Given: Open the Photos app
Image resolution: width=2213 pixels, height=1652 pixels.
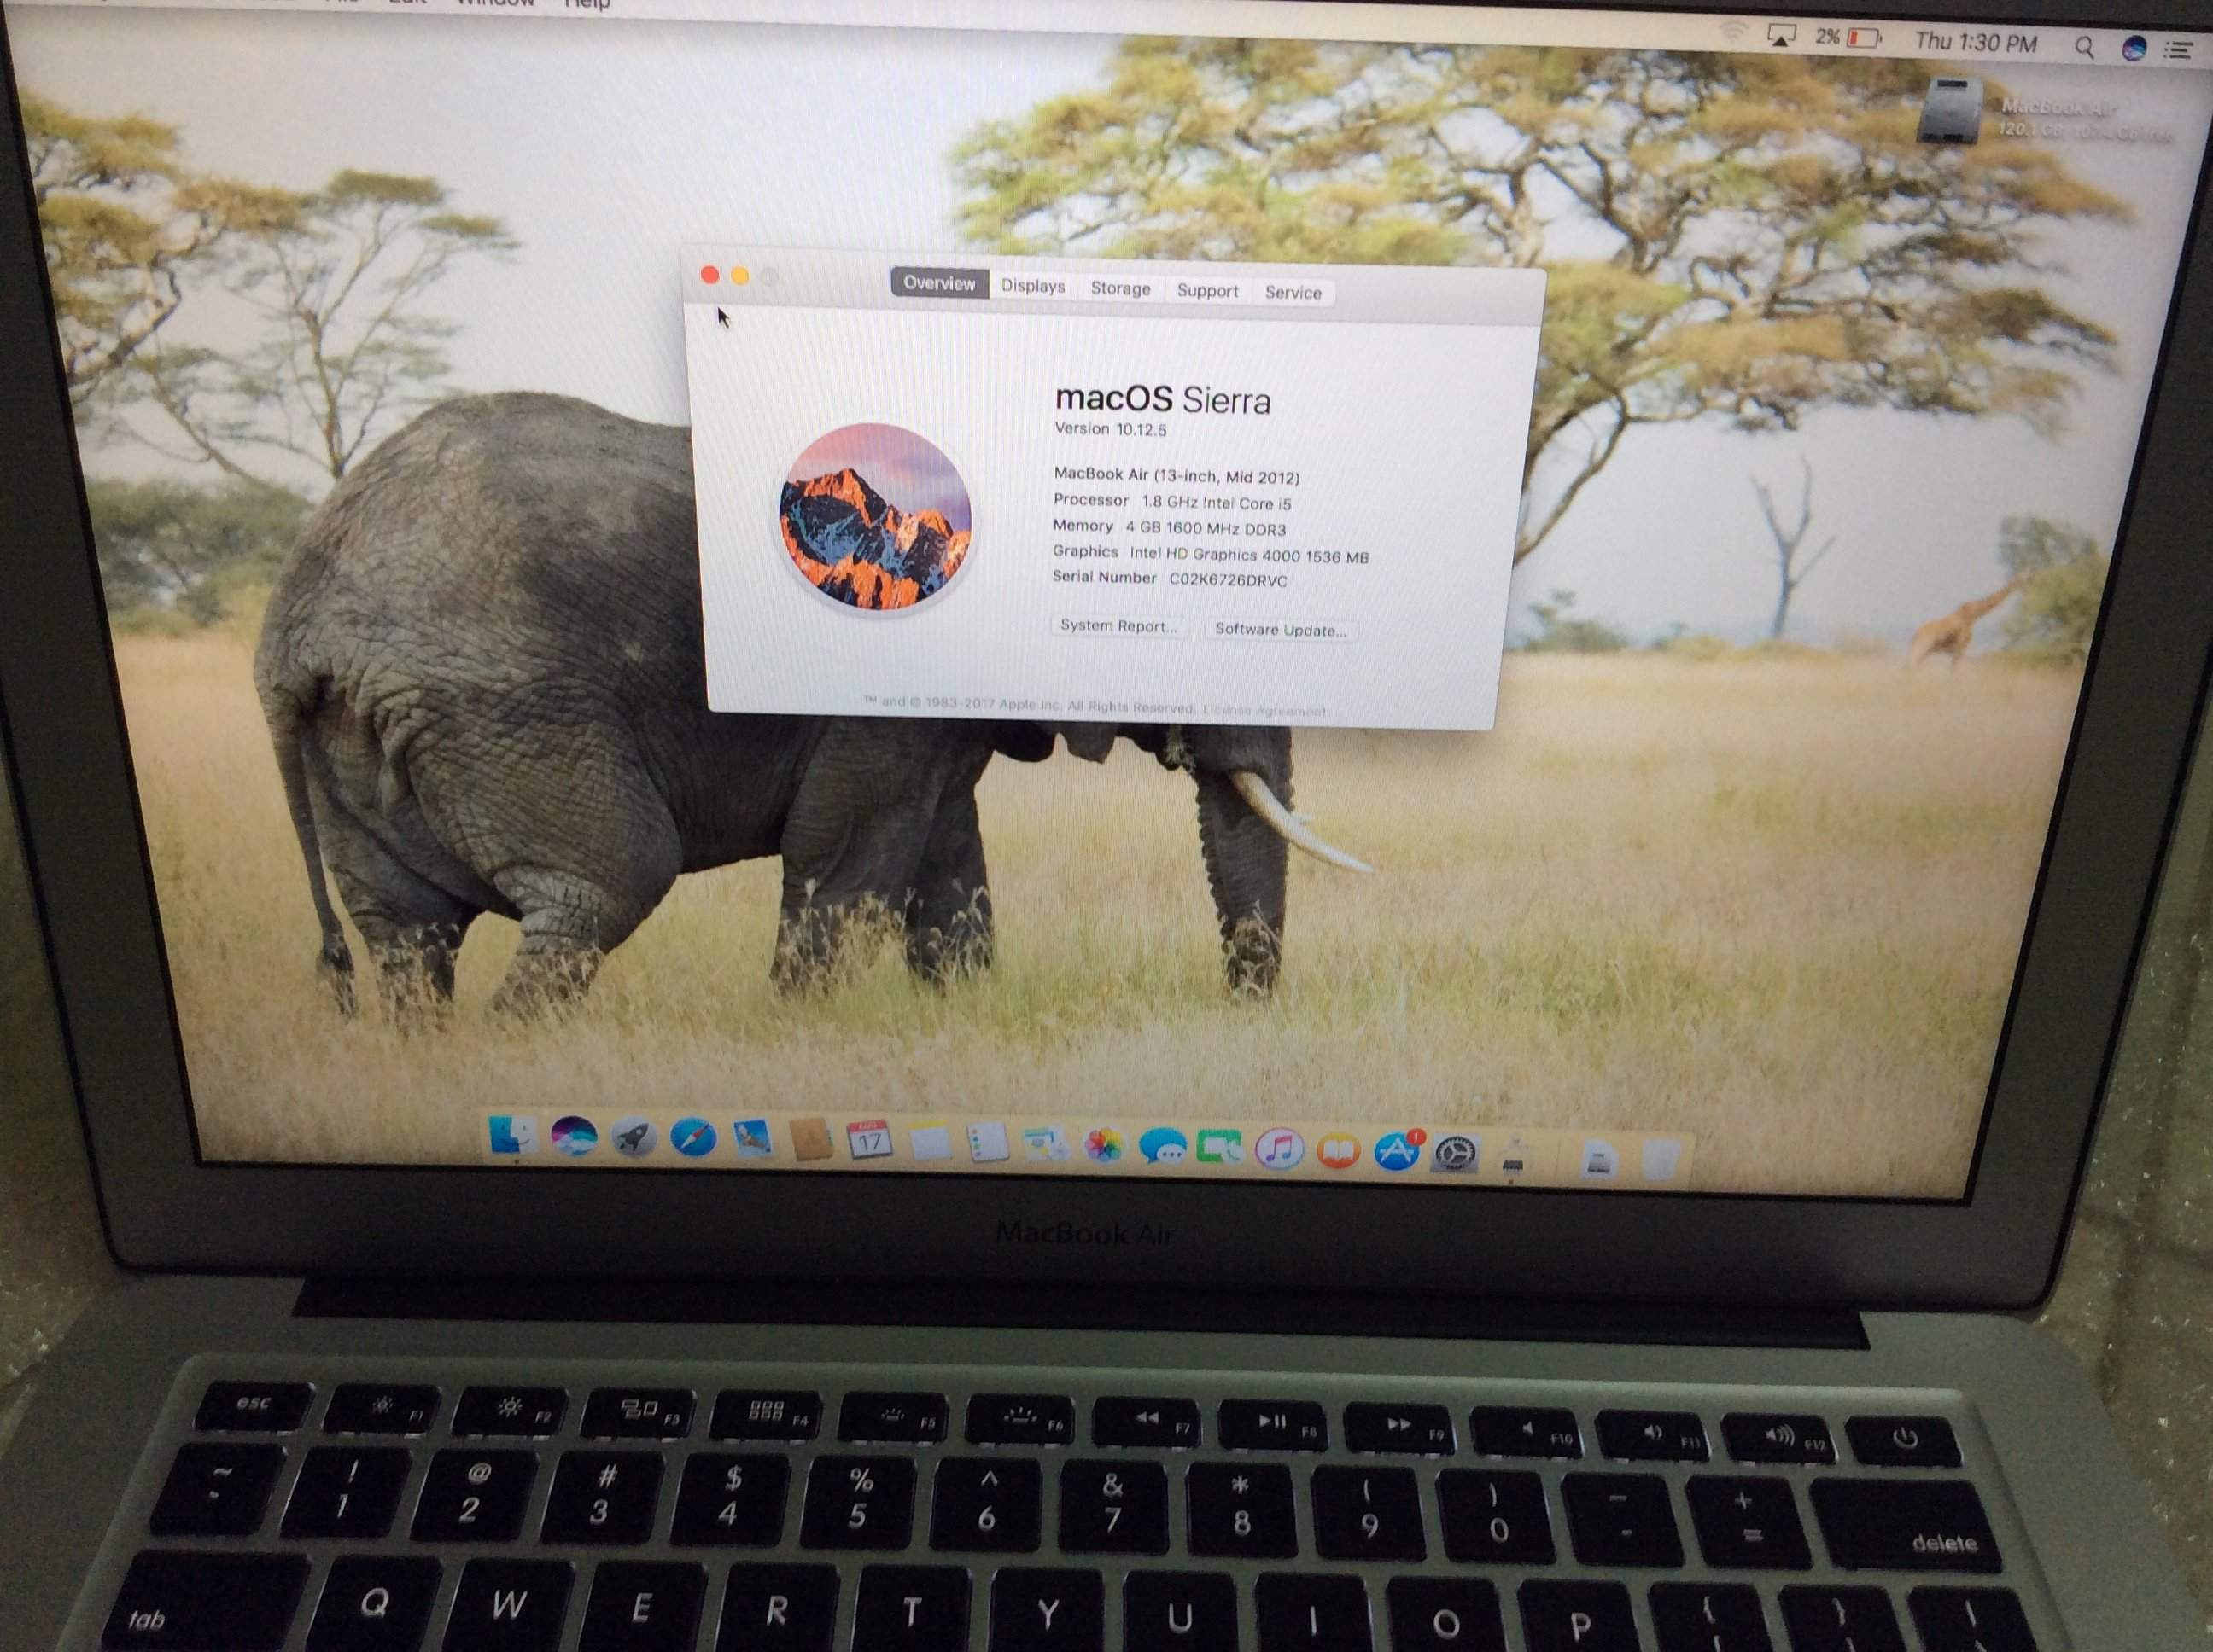Looking at the screenshot, I should click(1103, 1147).
